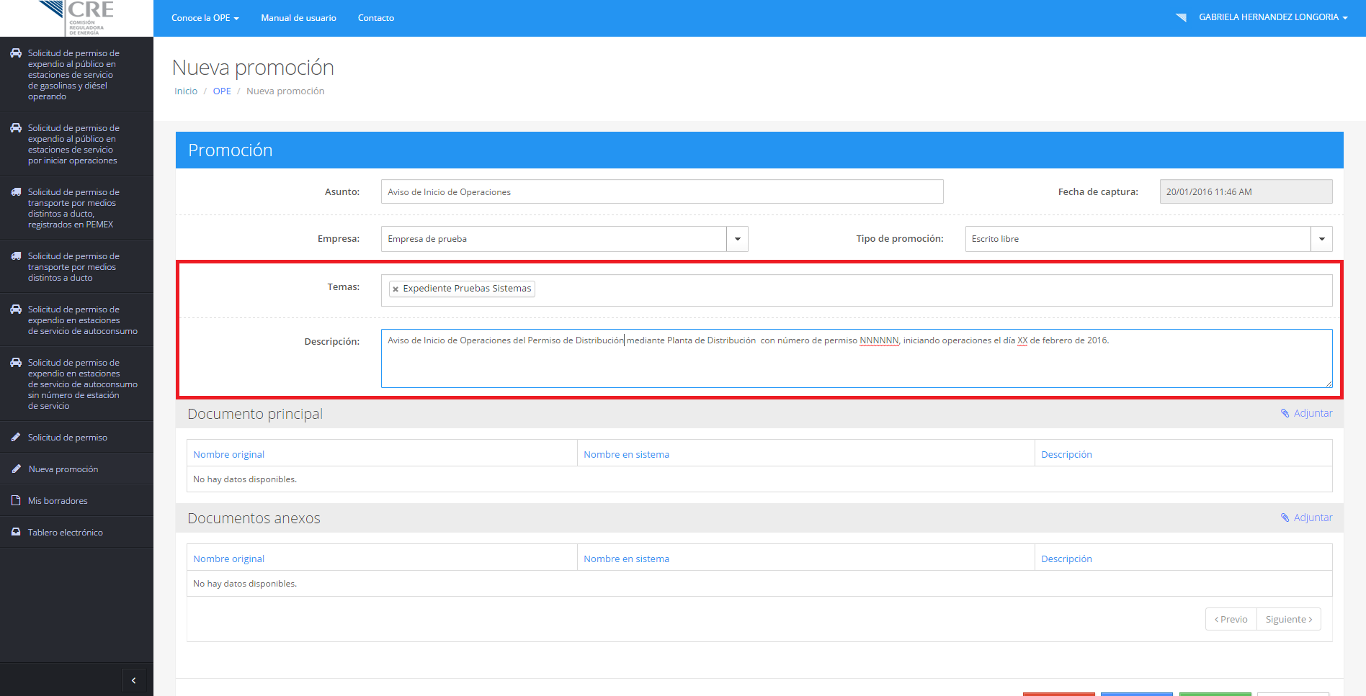
Task: Click the Nueva promoción page heading
Action: [253, 68]
